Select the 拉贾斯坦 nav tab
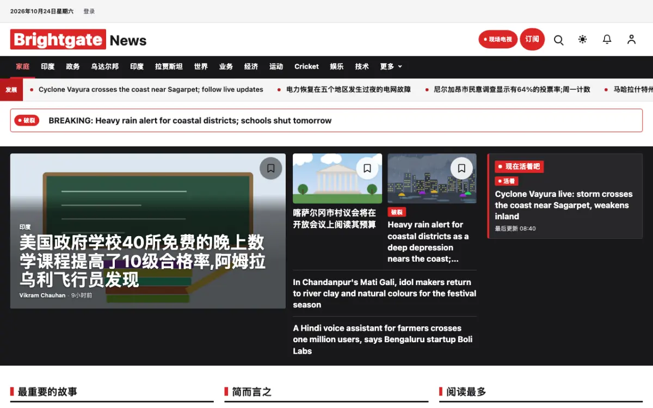The image size is (653, 408). click(x=169, y=66)
